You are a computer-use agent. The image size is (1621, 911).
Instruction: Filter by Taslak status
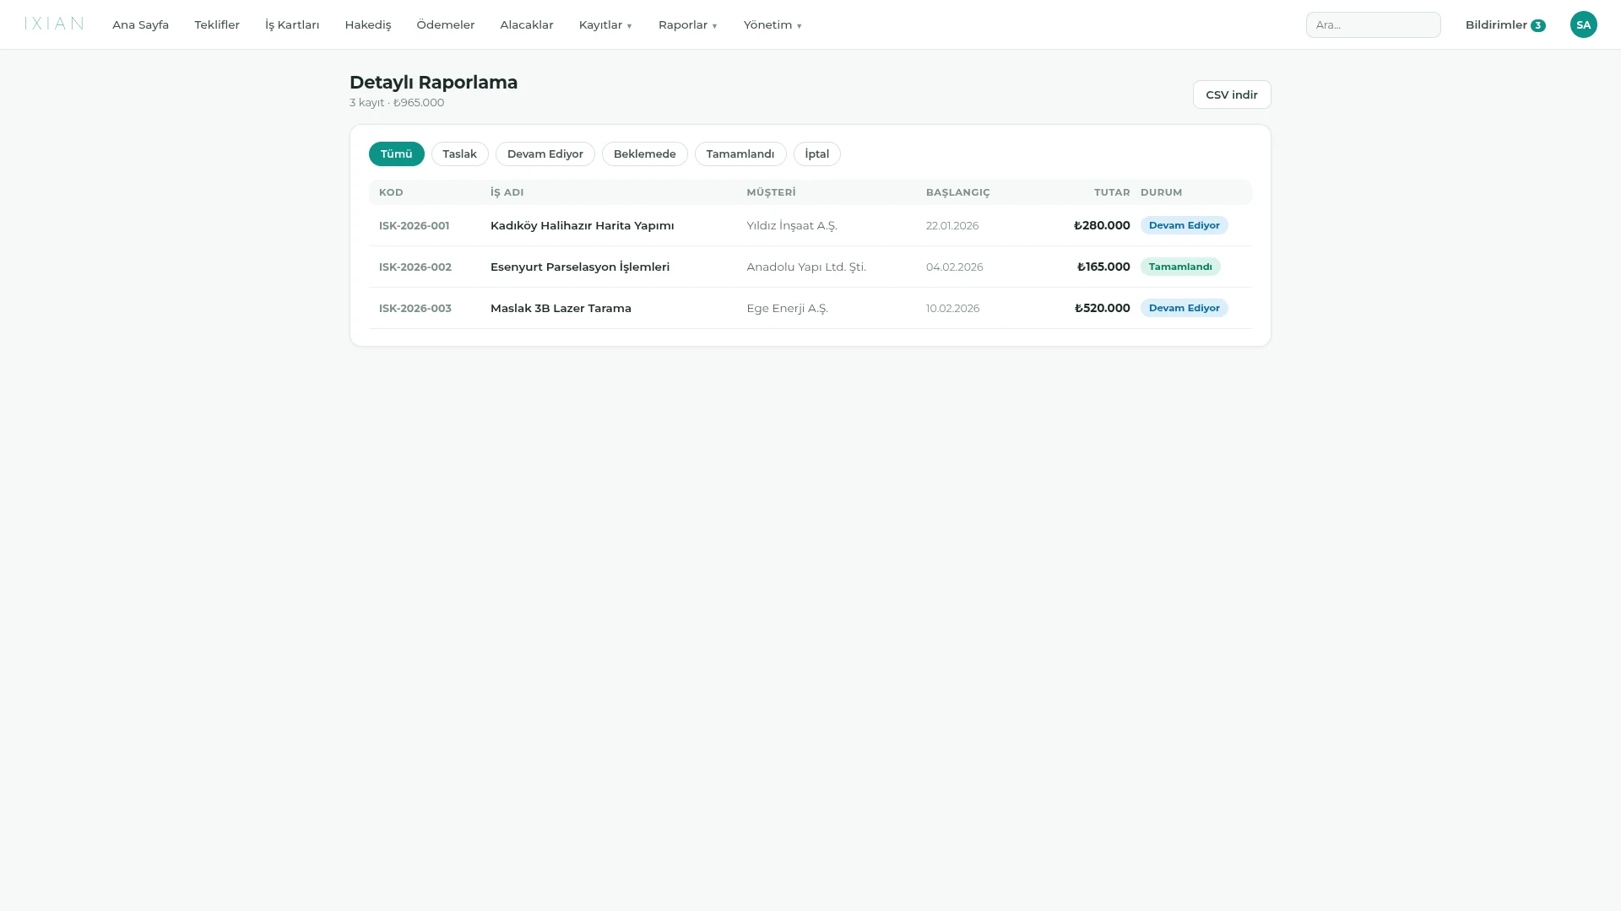tap(459, 154)
